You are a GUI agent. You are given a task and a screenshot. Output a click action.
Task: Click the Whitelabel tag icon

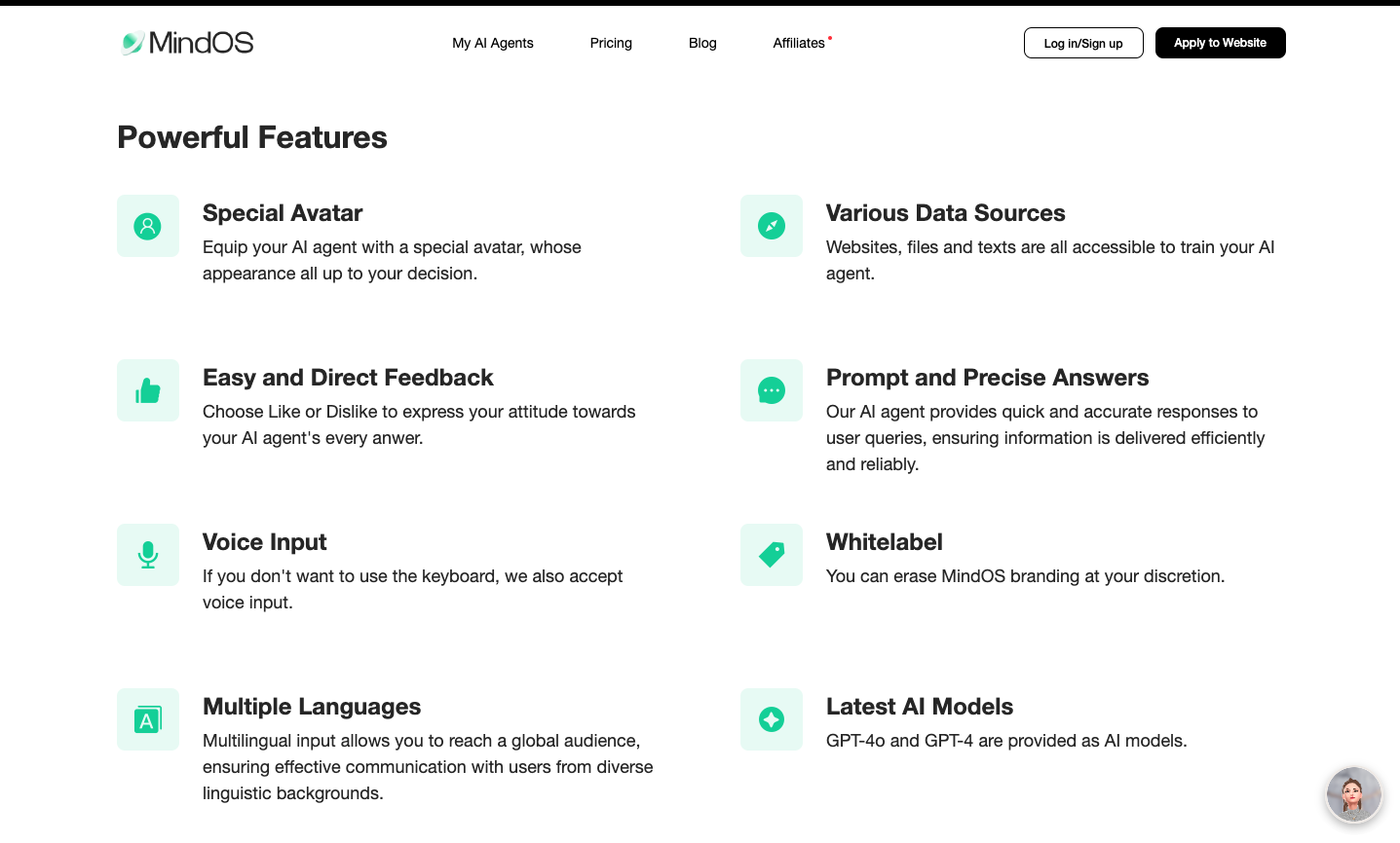pyautogui.click(x=772, y=555)
